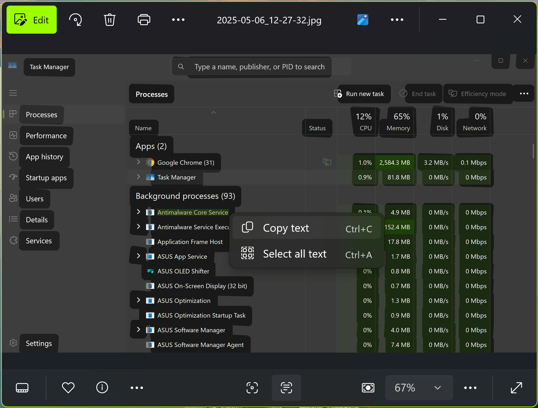The width and height of the screenshot is (538, 408).
Task: Click the fit-to-window zoom icon
Action: [x=368, y=388]
